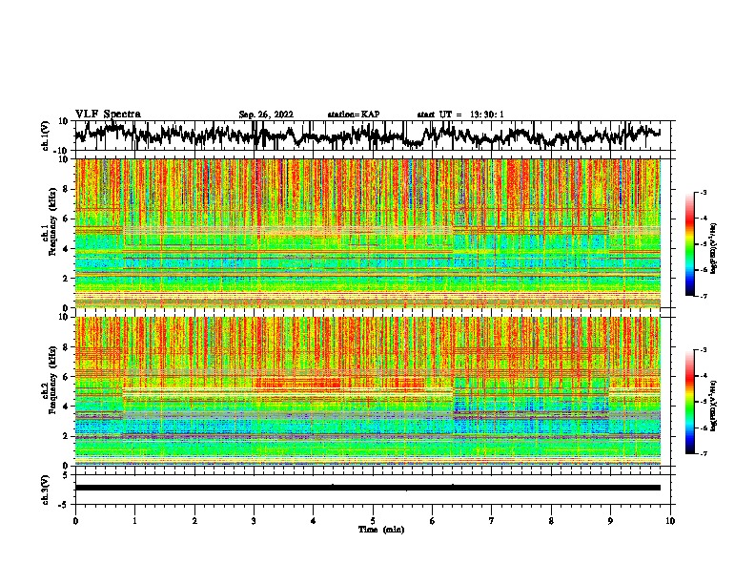The image size is (755, 584).
Task: Click the ch.1 color scale bar
Action: tap(689, 244)
